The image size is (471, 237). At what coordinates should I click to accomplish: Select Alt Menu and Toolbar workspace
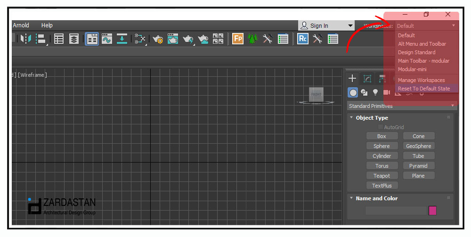[422, 43]
